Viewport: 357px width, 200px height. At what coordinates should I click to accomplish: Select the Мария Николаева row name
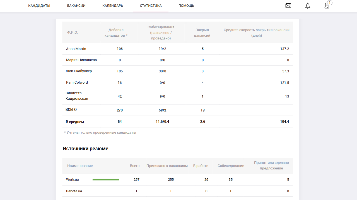[81, 60]
